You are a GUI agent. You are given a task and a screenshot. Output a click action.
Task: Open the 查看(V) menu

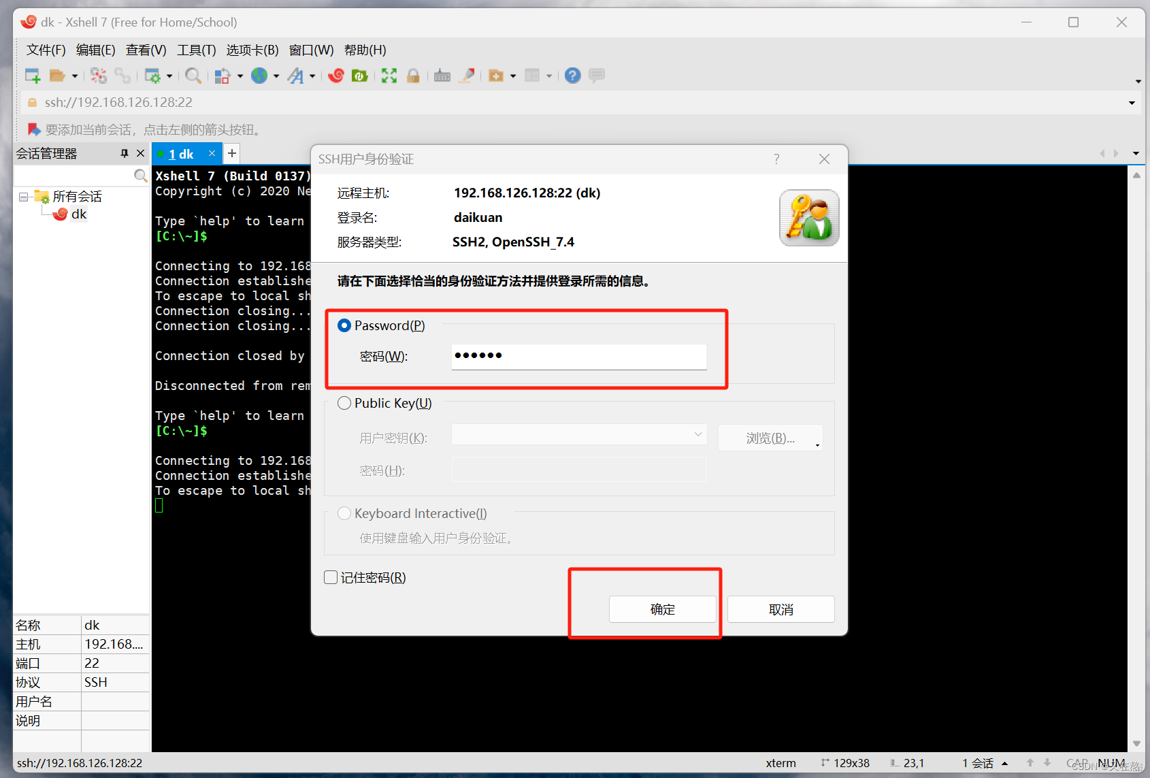[146, 50]
